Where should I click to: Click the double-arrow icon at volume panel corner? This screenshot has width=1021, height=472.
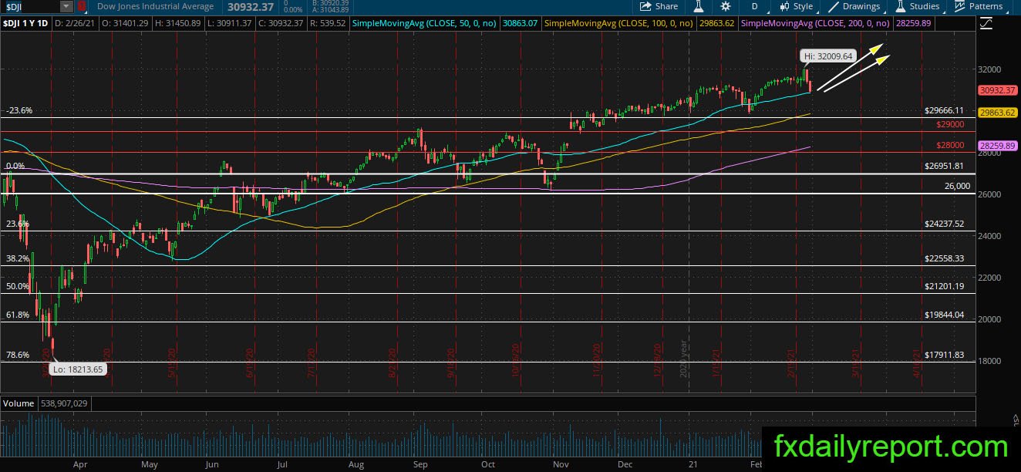click(x=1015, y=419)
